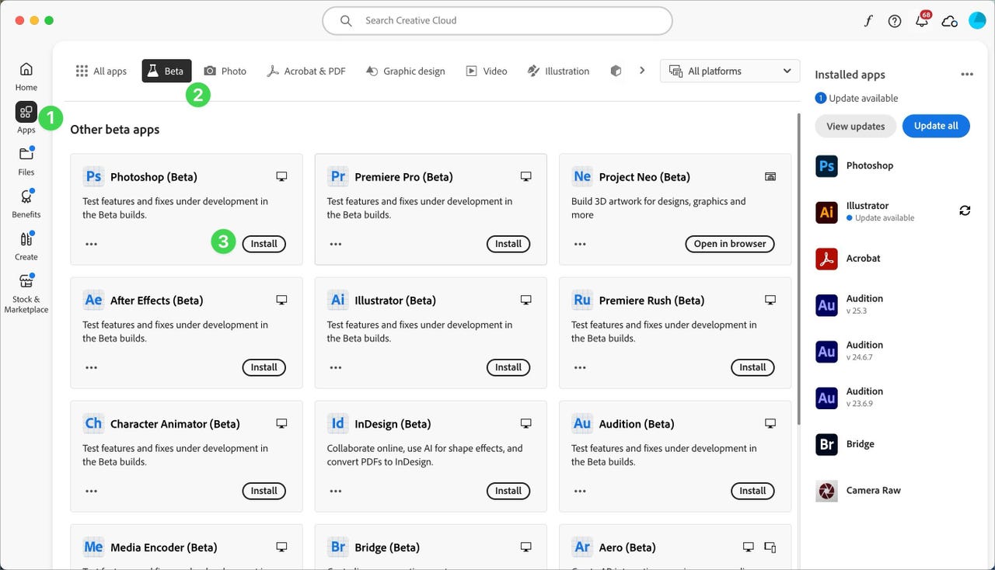Screen dimensions: 995x570
Task: Open Installed apps more options menu
Action: click(x=967, y=75)
